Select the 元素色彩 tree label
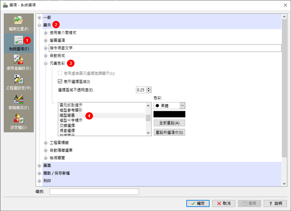 coord(57,64)
